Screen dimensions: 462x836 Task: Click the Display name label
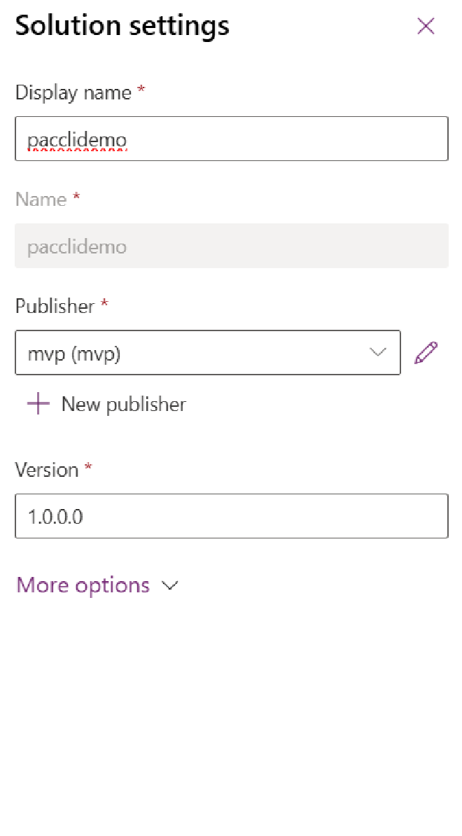tap(73, 92)
